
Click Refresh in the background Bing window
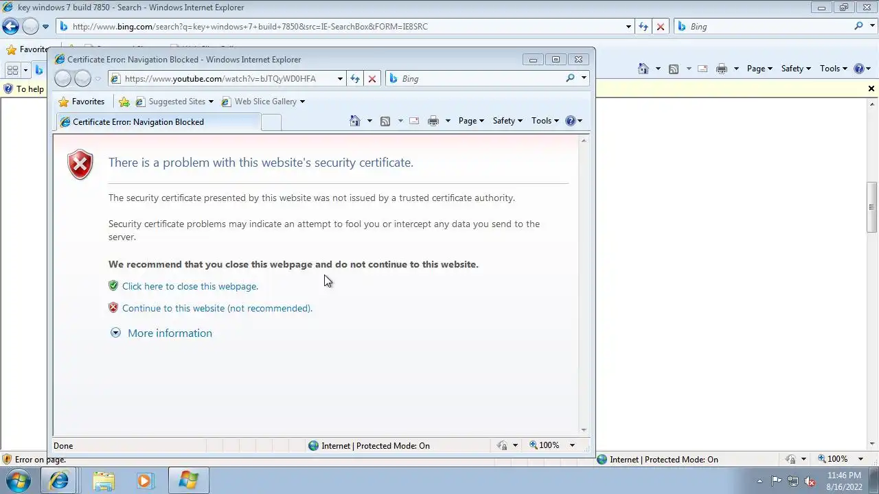[643, 27]
